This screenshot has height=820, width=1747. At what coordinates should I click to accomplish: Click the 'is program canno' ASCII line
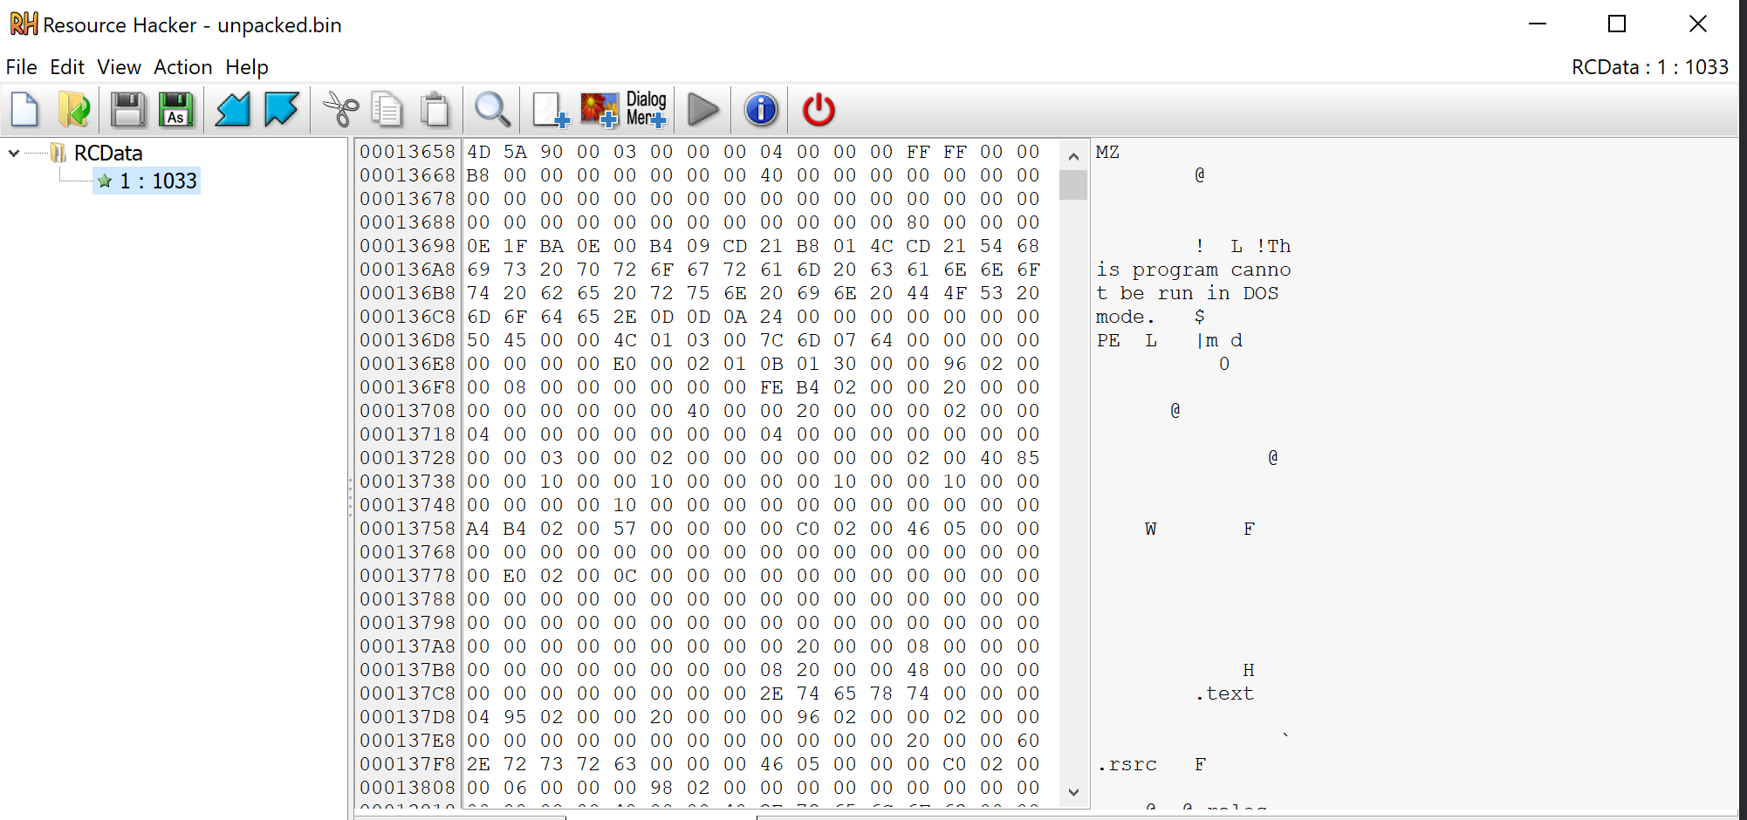tap(1194, 270)
